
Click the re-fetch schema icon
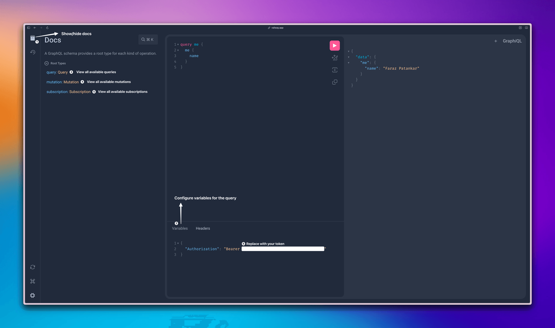[33, 267]
